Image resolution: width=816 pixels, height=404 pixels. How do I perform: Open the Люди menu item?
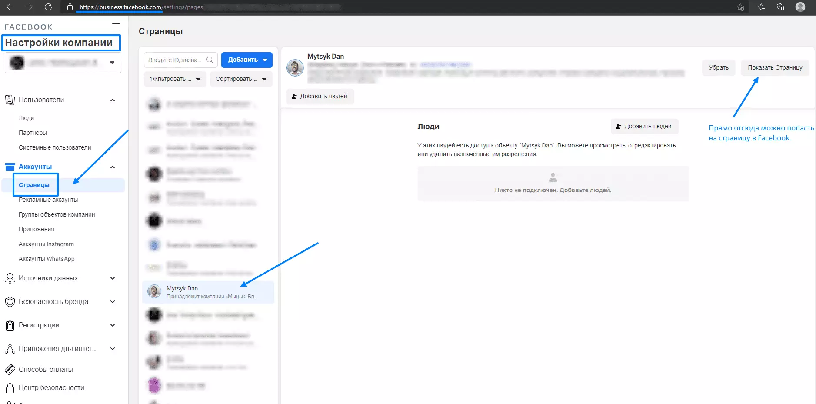(26, 118)
